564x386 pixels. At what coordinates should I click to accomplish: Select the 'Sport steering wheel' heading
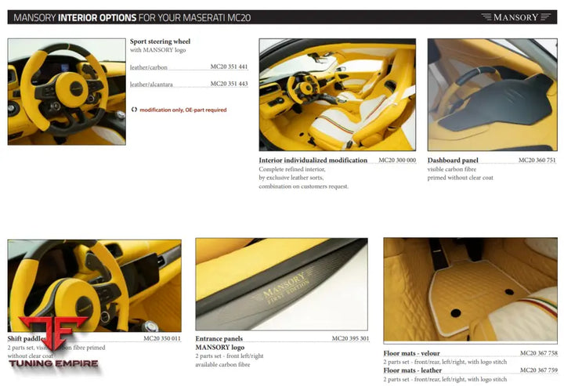point(160,41)
